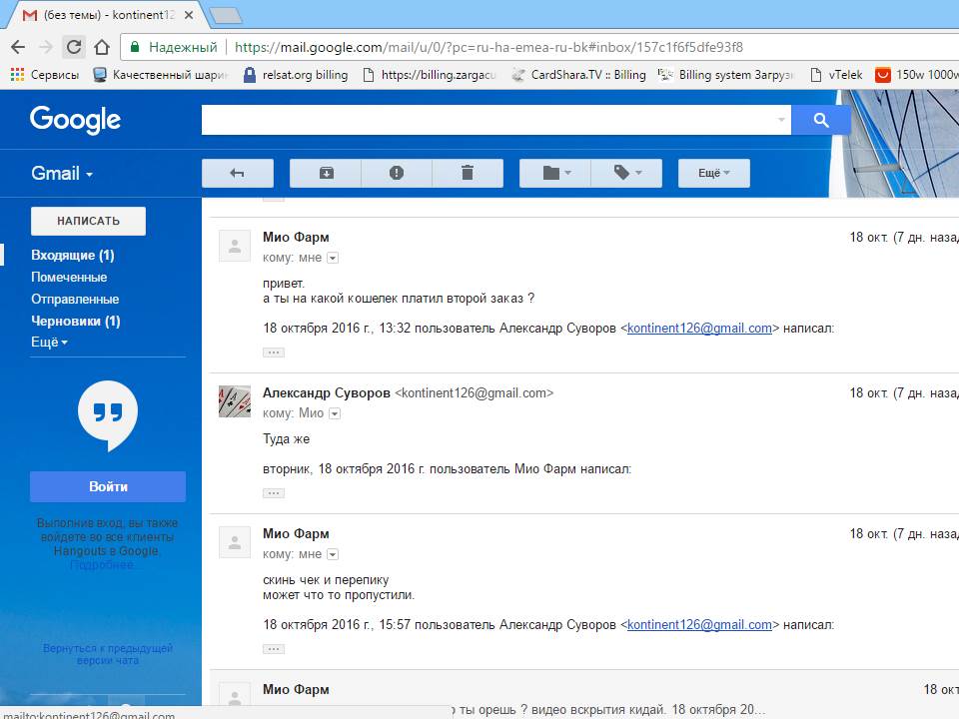Image resolution: width=959 pixels, height=719 pixels.
Task: Click the Войти Hangouts sign-in button
Action: (x=108, y=487)
